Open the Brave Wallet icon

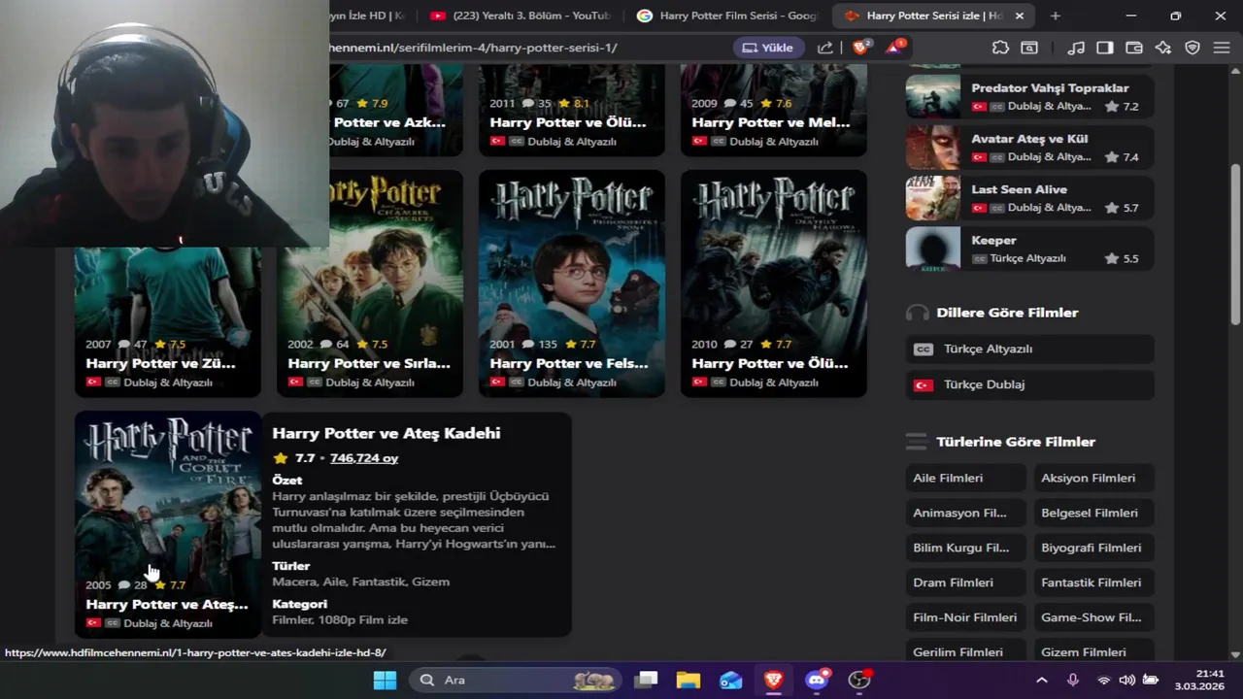tap(1134, 47)
